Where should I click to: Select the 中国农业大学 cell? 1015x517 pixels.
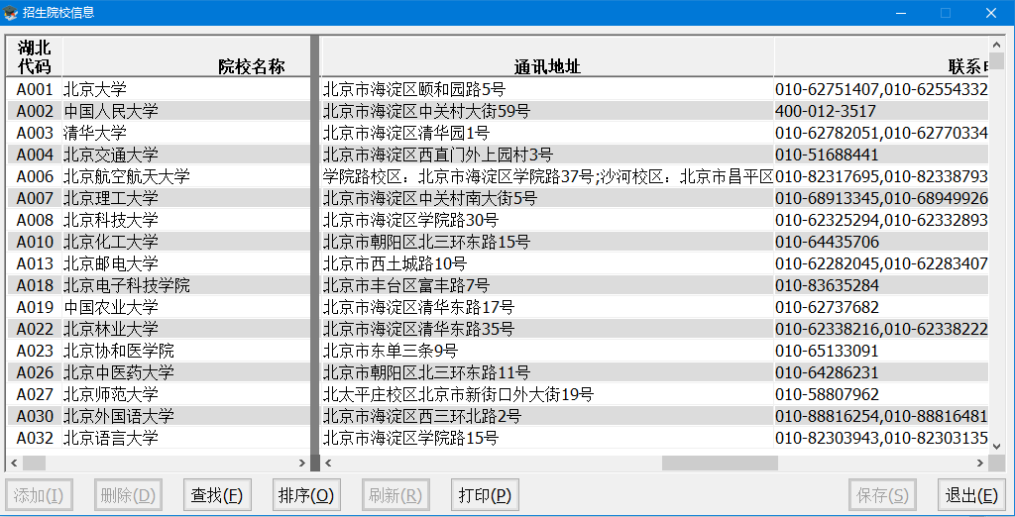(x=186, y=307)
